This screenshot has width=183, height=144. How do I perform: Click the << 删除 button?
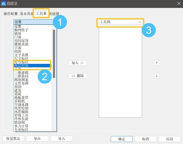pos(78,76)
